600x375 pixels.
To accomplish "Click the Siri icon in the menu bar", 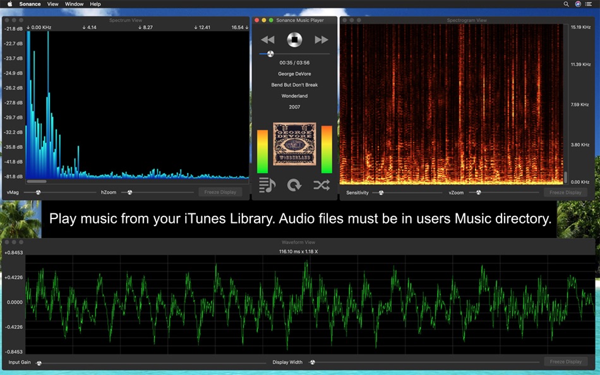I will click(578, 4).
